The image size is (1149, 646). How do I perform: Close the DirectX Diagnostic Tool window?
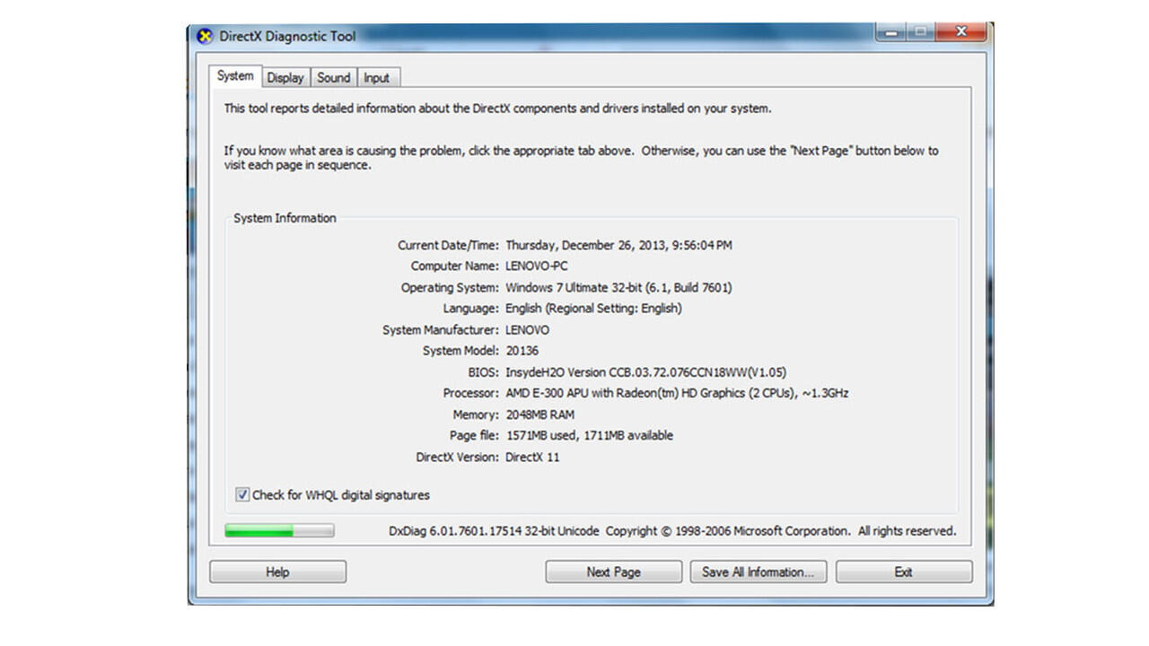coord(960,33)
